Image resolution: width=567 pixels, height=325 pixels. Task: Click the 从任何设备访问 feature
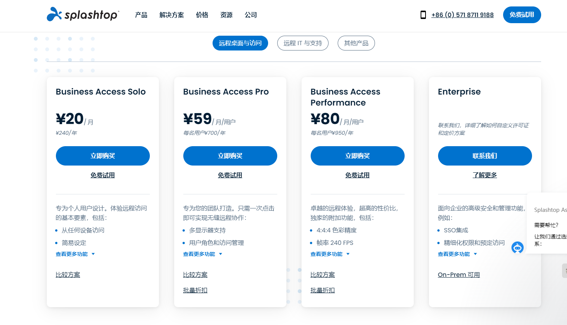coord(83,230)
